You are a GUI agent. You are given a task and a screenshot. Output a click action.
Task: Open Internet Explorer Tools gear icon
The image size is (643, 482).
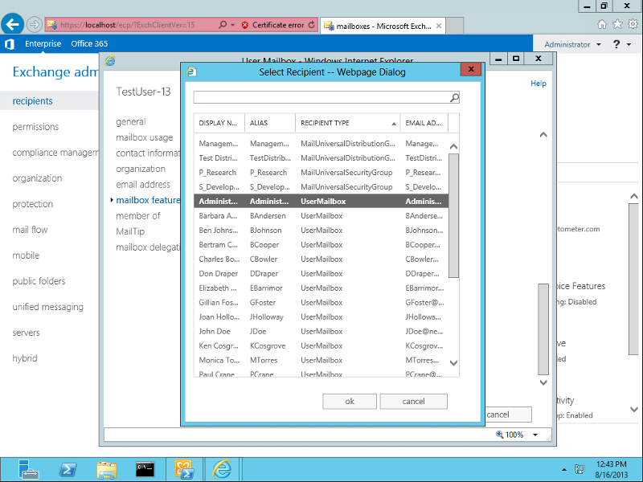click(x=633, y=25)
